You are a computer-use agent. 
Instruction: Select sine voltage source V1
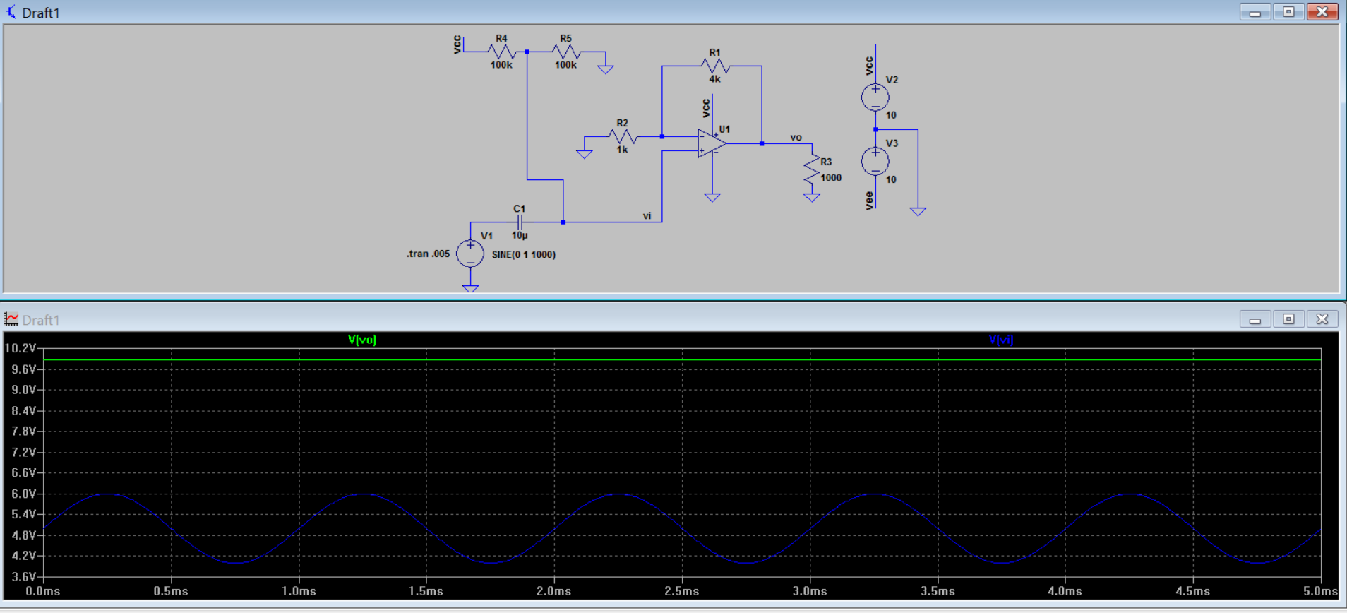470,254
